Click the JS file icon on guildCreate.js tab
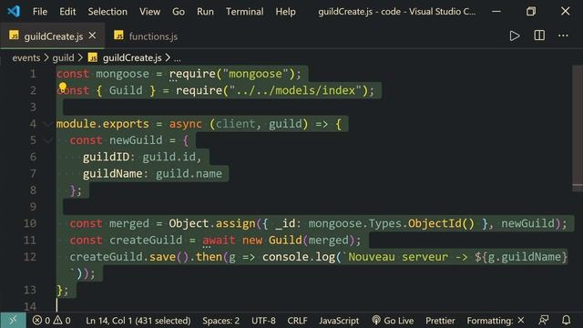Viewport: 583px width, 328px height. (x=14, y=36)
